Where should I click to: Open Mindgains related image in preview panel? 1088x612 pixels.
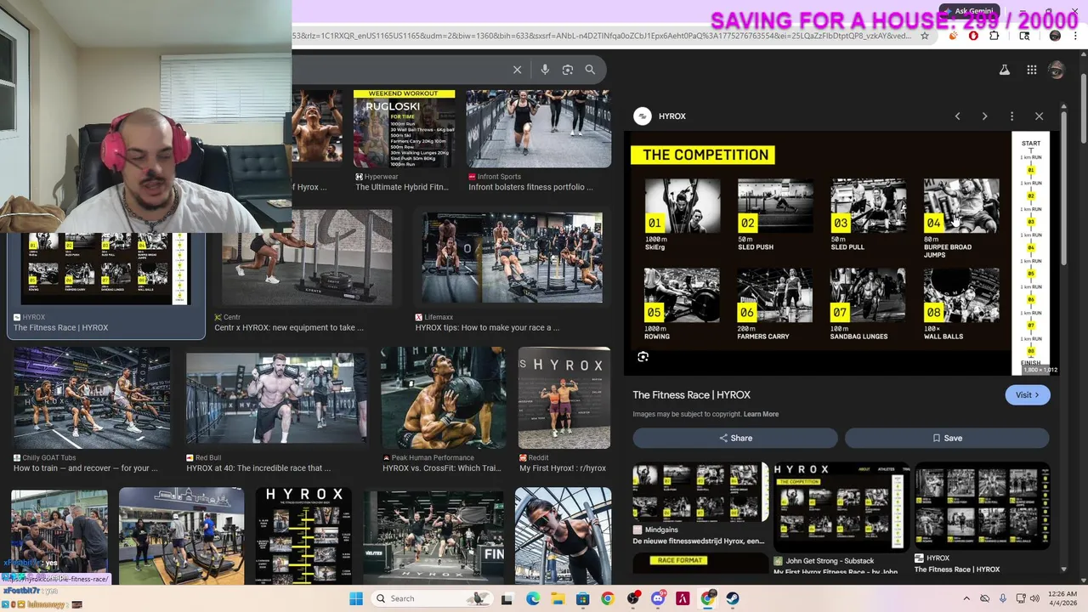pyautogui.click(x=700, y=492)
